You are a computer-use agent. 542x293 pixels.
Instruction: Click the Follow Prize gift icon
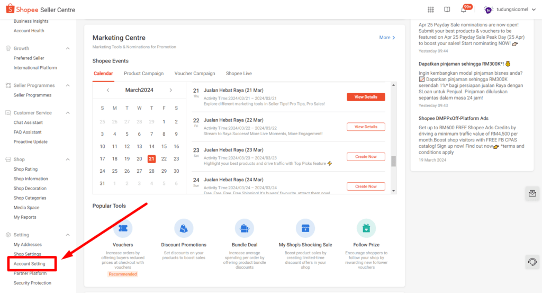coord(366,228)
